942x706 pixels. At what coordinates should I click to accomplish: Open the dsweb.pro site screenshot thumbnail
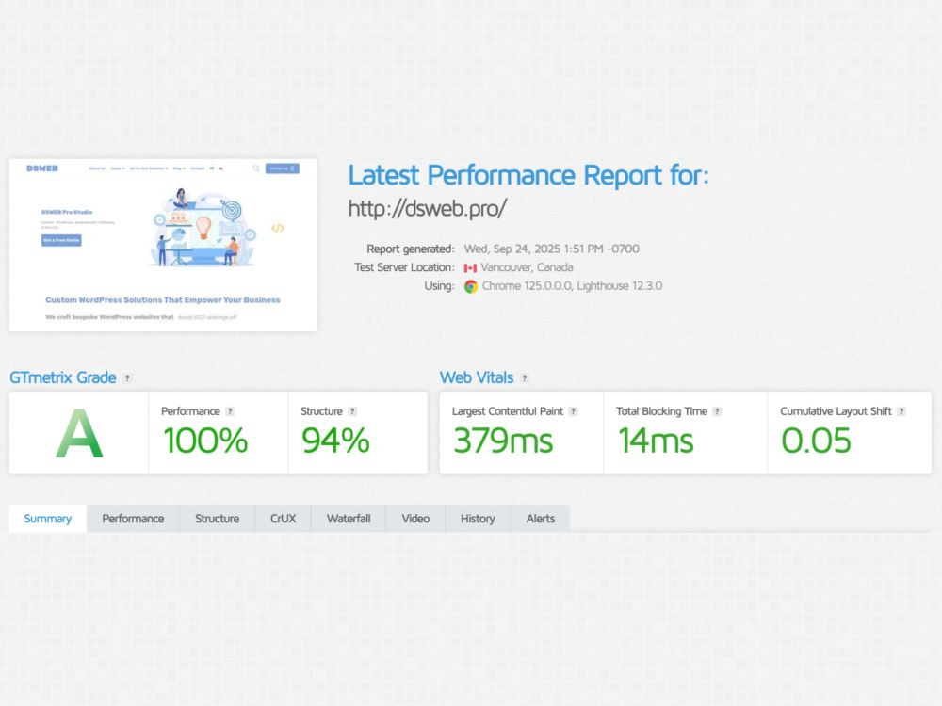click(x=163, y=245)
